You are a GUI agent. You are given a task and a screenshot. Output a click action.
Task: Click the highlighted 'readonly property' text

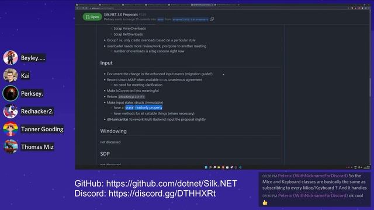(x=148, y=107)
